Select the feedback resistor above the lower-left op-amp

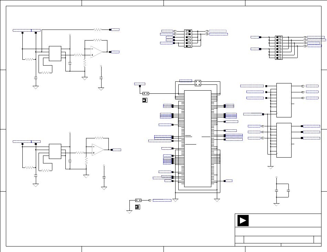[x=99, y=138]
